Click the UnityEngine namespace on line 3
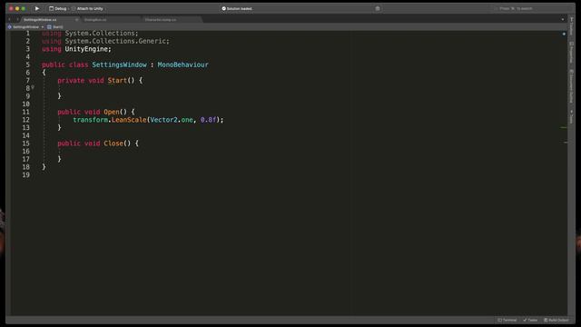This screenshot has height=327, width=581. pos(86,49)
